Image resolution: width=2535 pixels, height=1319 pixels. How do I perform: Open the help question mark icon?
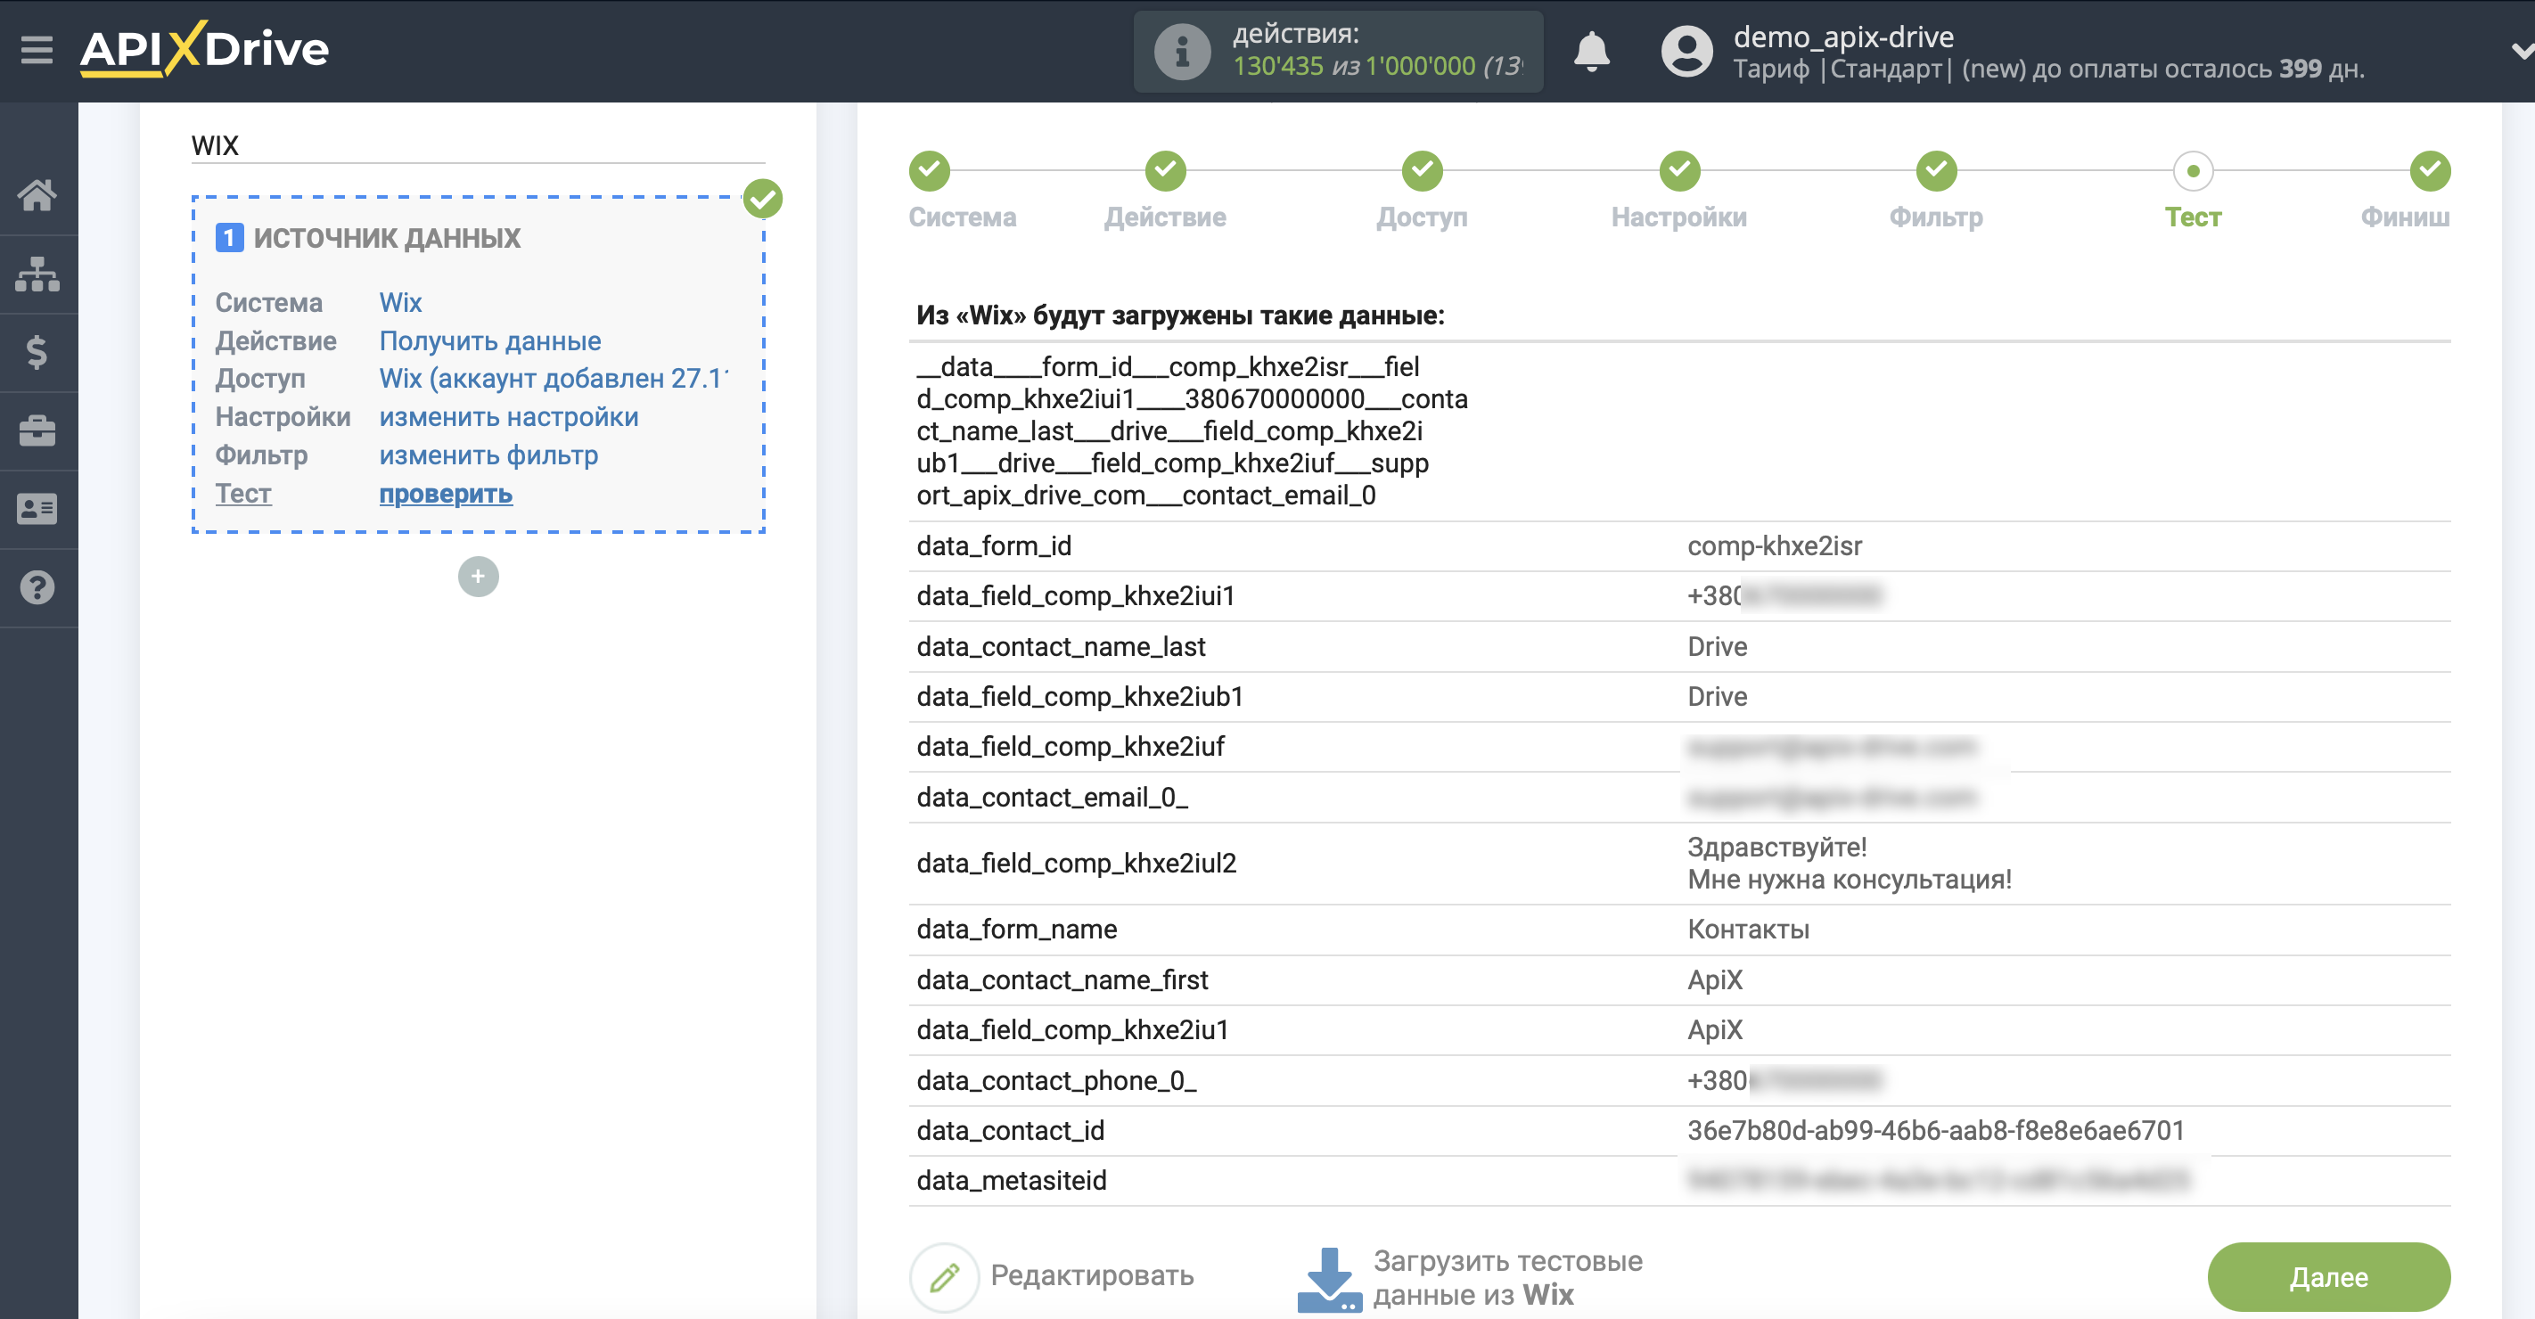click(37, 588)
